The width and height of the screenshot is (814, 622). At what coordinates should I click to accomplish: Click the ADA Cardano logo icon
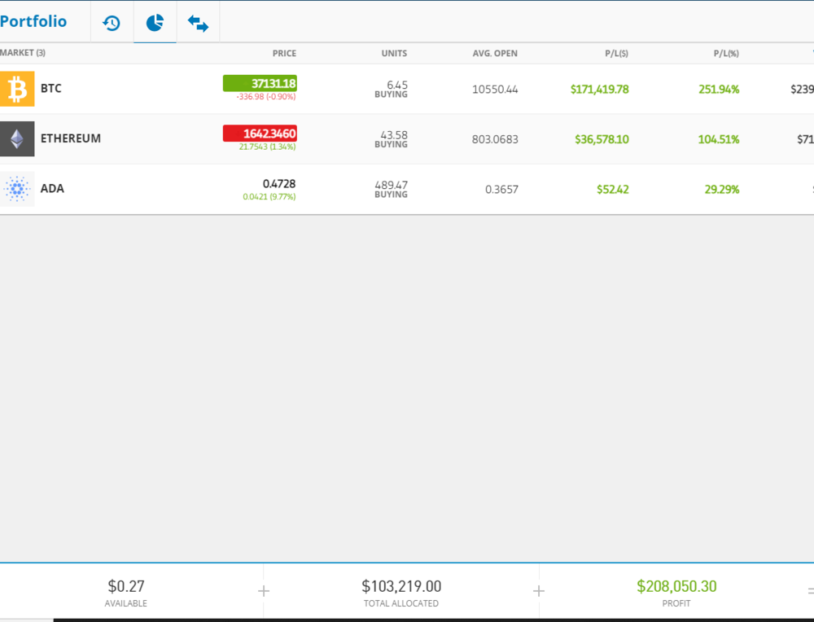click(17, 189)
